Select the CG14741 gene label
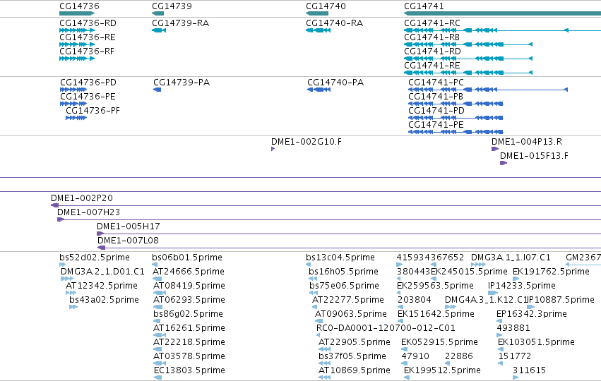This screenshot has height=381, width=601. click(x=424, y=6)
